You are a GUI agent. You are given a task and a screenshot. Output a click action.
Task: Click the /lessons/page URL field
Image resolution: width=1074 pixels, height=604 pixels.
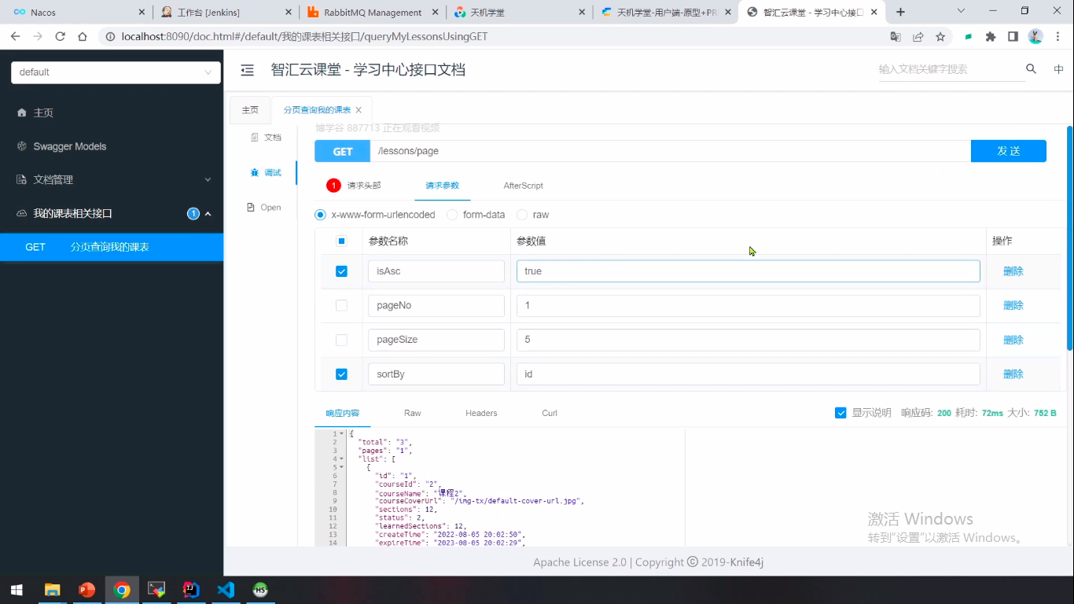[670, 151]
